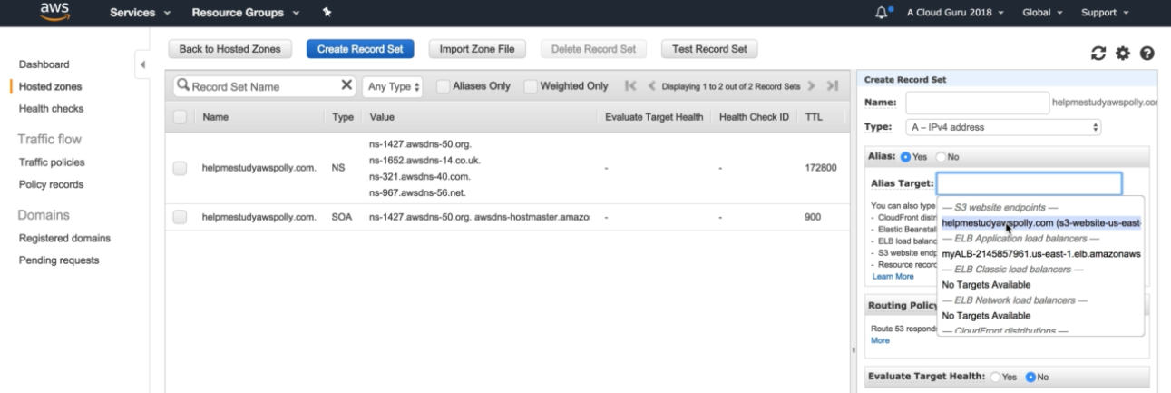The width and height of the screenshot is (1171, 393).
Task: Open the Resource Groups menu
Action: coord(245,14)
